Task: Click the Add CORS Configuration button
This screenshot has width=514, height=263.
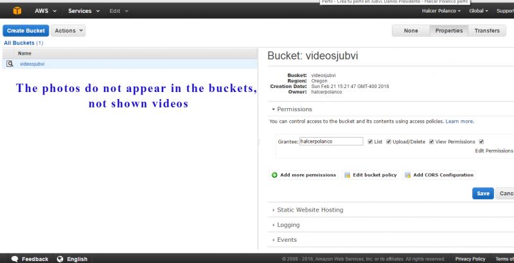Action: tap(439, 175)
